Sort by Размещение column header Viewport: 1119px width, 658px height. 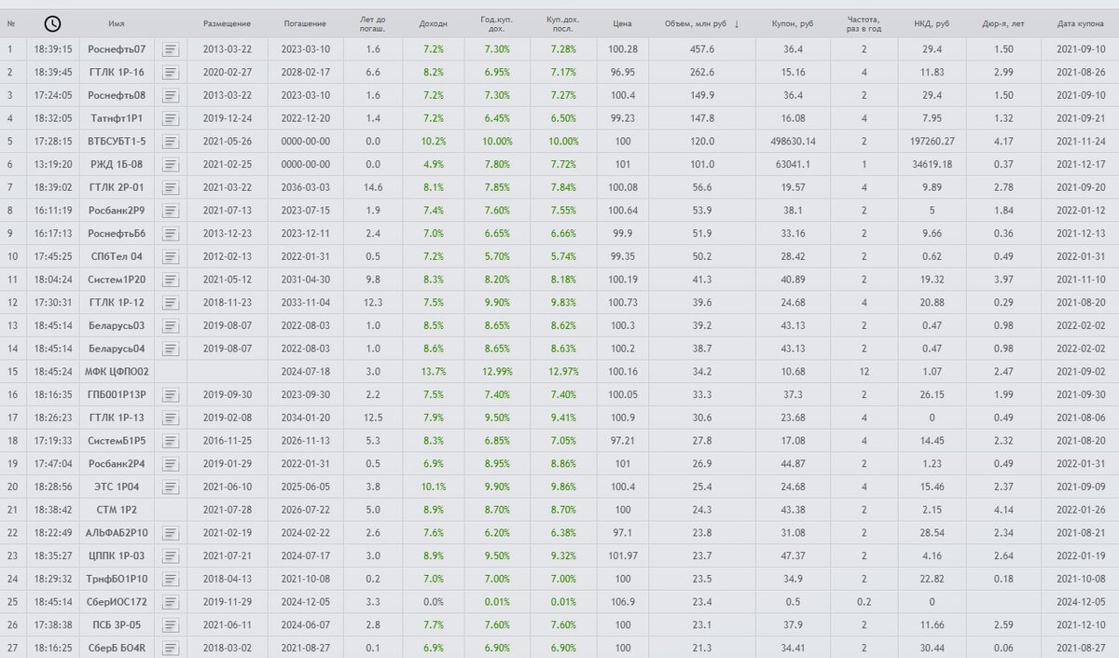[x=227, y=23]
